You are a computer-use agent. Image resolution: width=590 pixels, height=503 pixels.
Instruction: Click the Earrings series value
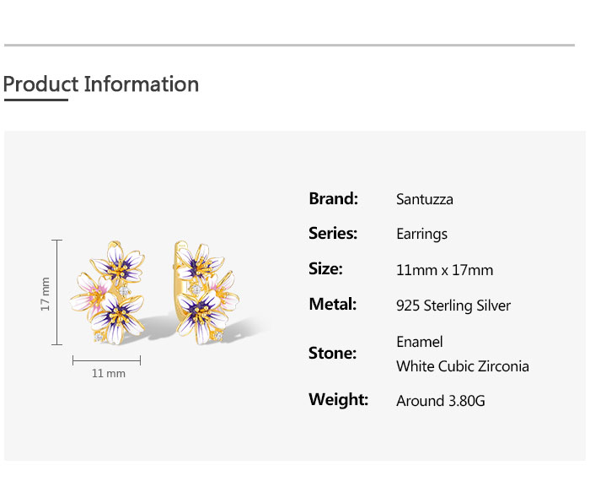pos(421,235)
